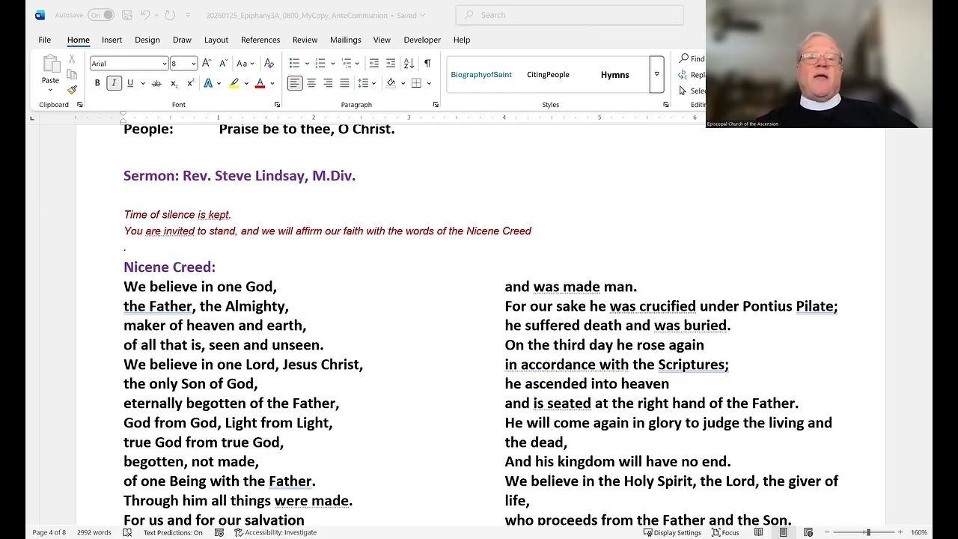Apply superscript formatting
958x539 pixels.
(190, 83)
